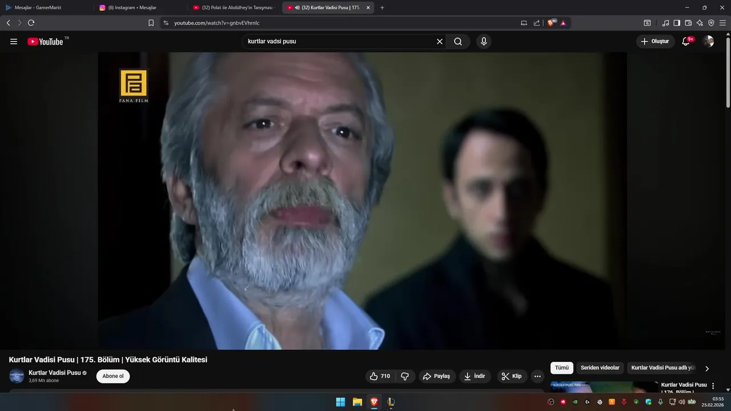
Task: Open the recommended video thumbnail
Action: pos(604,386)
